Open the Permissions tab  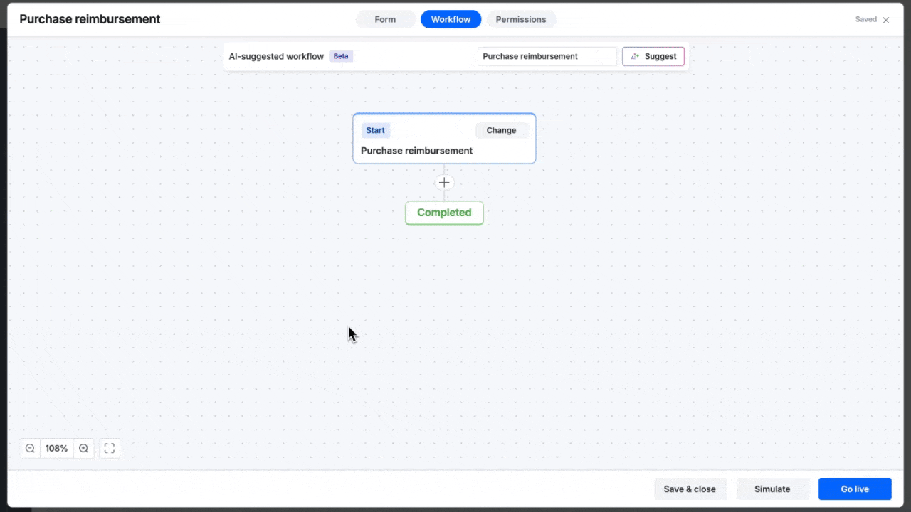coord(521,19)
